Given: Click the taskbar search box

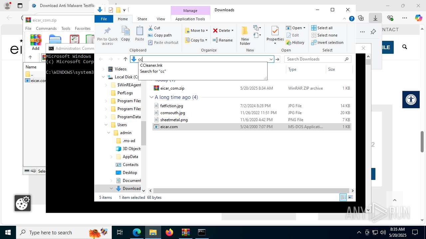Looking at the screenshot, I should [63, 232].
